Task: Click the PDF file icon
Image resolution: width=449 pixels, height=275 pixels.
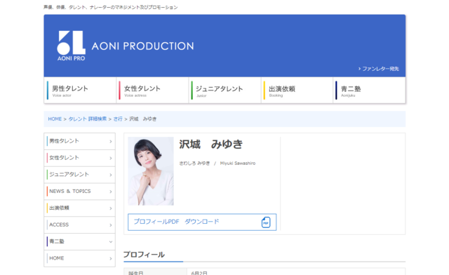Action: click(x=266, y=222)
